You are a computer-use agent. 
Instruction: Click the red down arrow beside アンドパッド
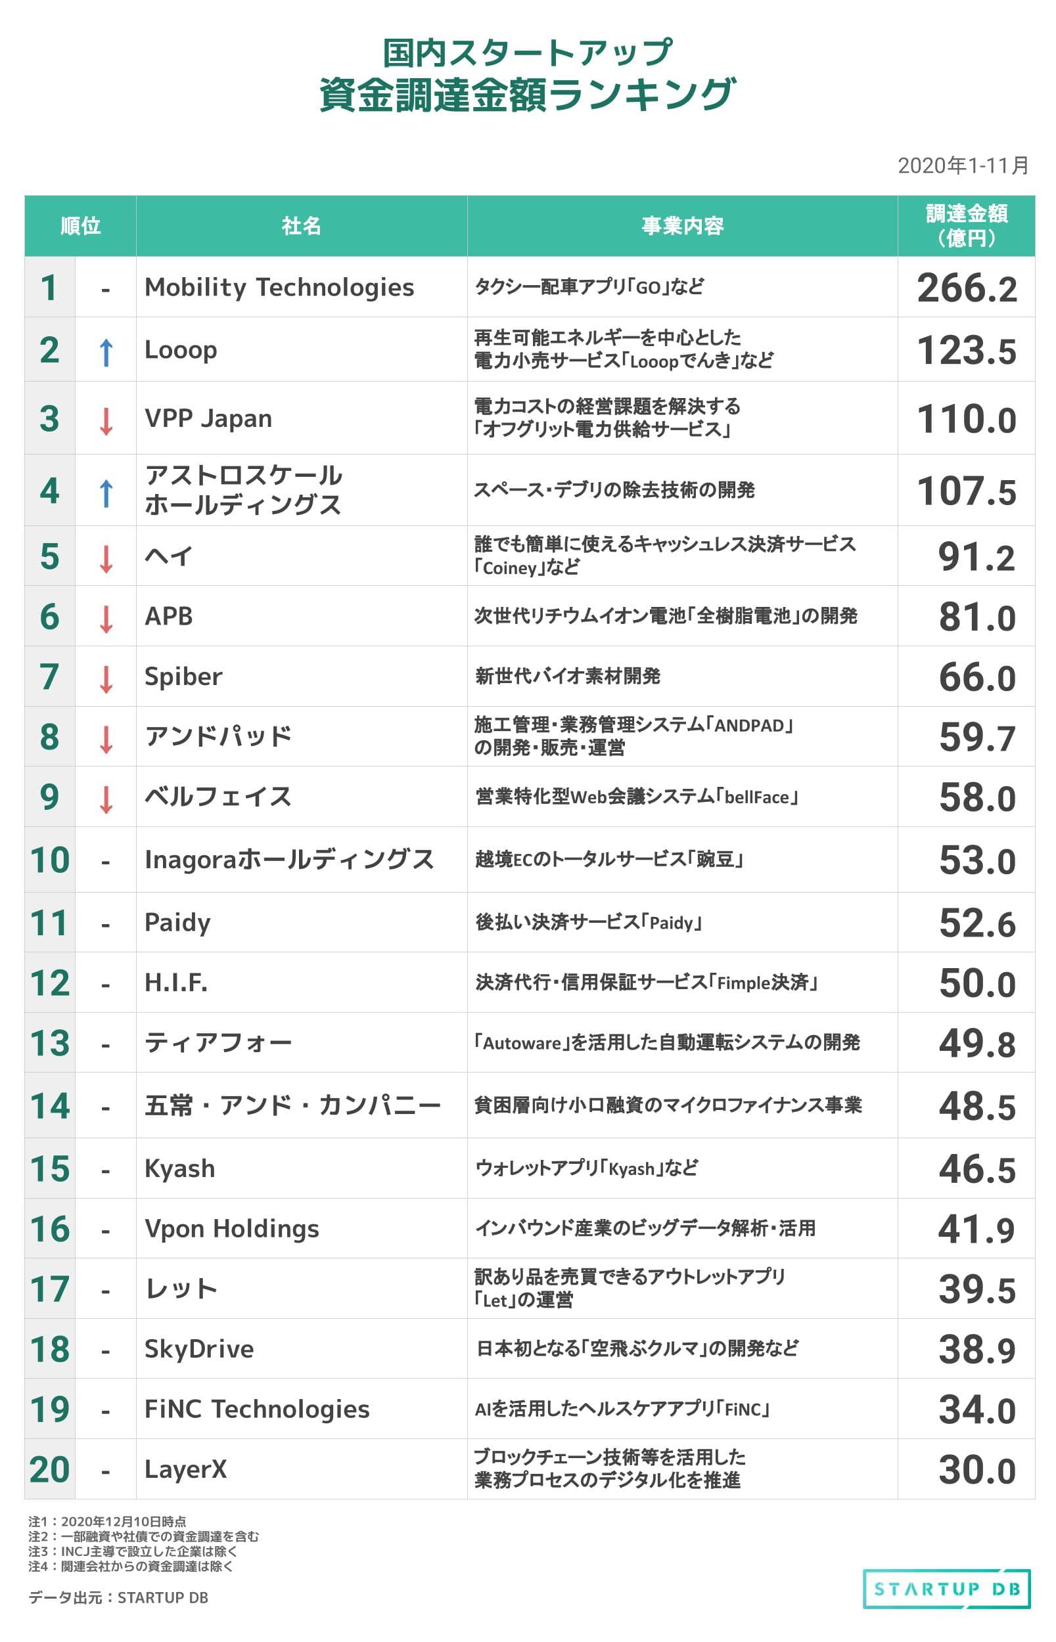tap(106, 739)
